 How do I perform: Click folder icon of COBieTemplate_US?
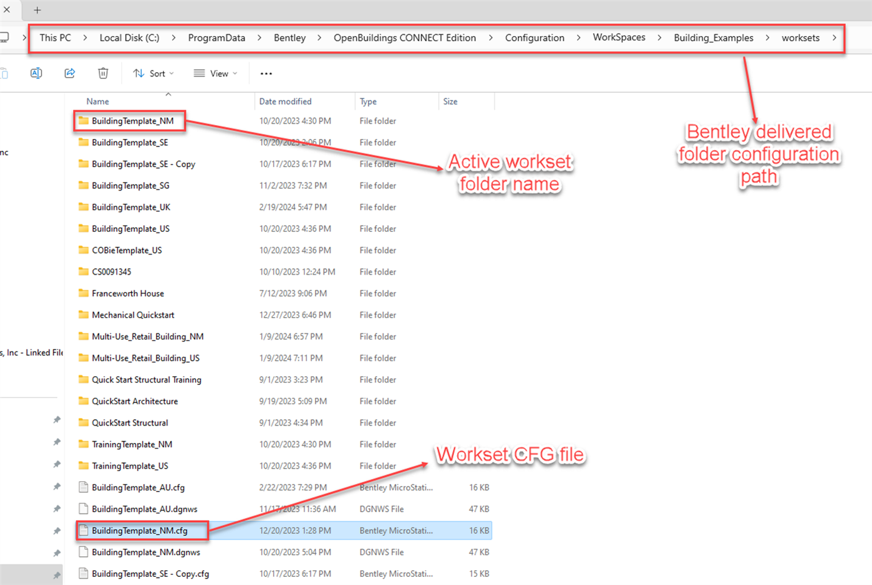pyautogui.click(x=84, y=250)
